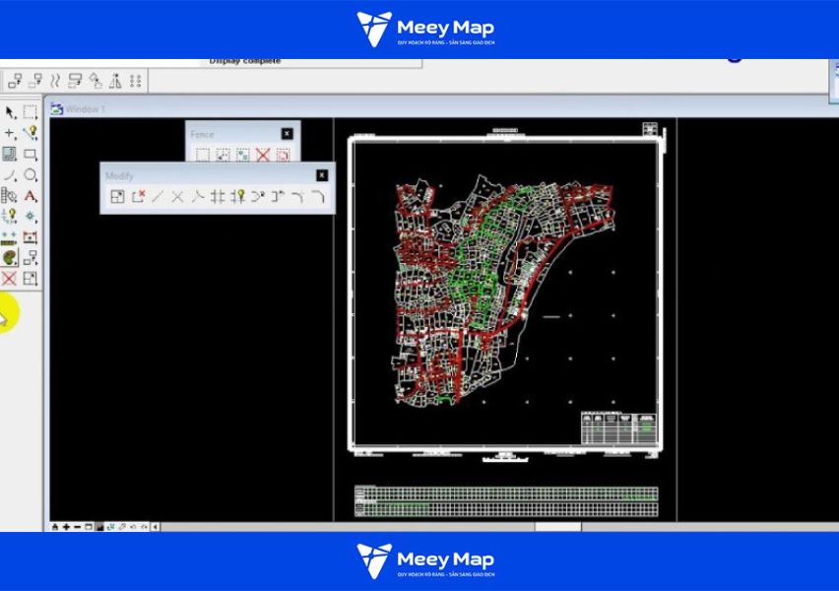Choose the Place Point plus tool
This screenshot has height=591, width=839.
(10, 133)
